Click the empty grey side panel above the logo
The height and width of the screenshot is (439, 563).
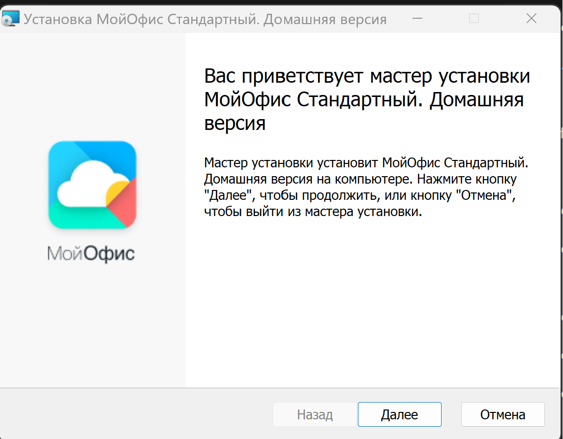pyautogui.click(x=92, y=84)
